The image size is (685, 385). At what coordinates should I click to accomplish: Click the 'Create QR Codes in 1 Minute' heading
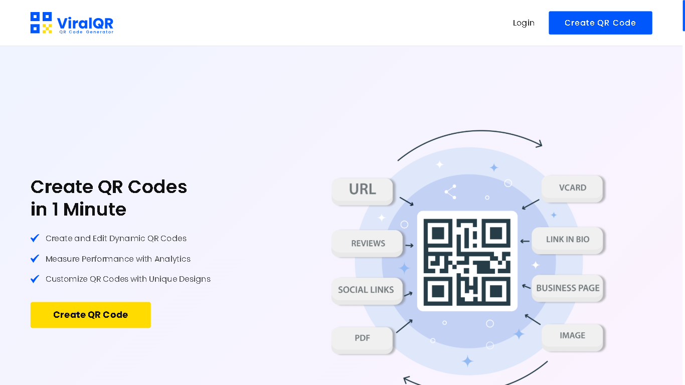pyautogui.click(x=109, y=198)
